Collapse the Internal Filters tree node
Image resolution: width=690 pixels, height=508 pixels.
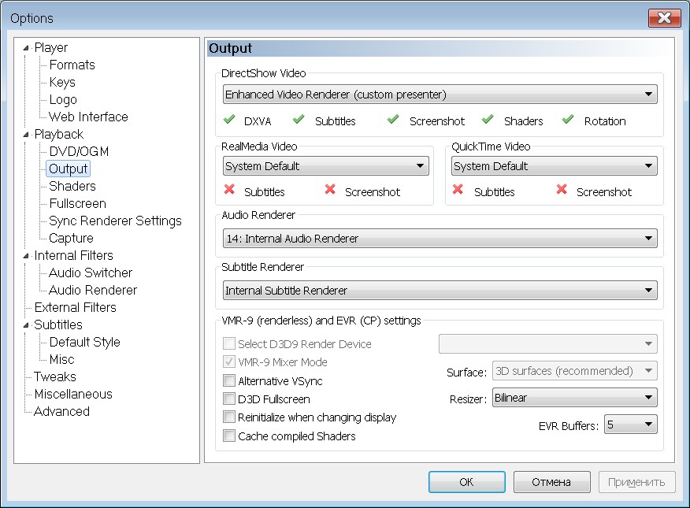26,256
